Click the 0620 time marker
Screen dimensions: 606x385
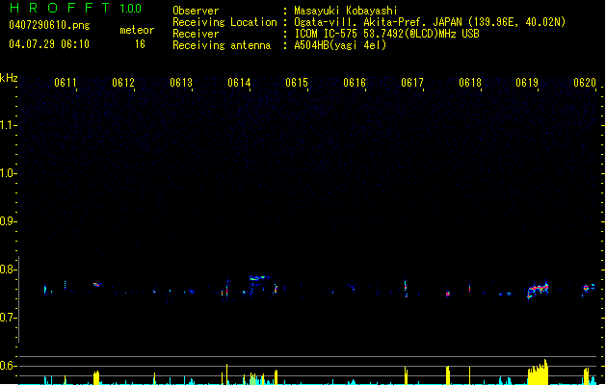[x=585, y=83]
